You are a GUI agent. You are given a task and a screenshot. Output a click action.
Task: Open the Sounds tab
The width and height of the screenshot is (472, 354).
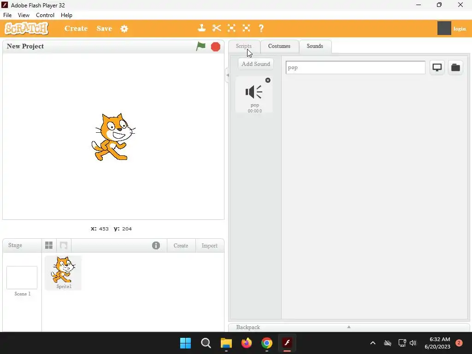point(315,46)
